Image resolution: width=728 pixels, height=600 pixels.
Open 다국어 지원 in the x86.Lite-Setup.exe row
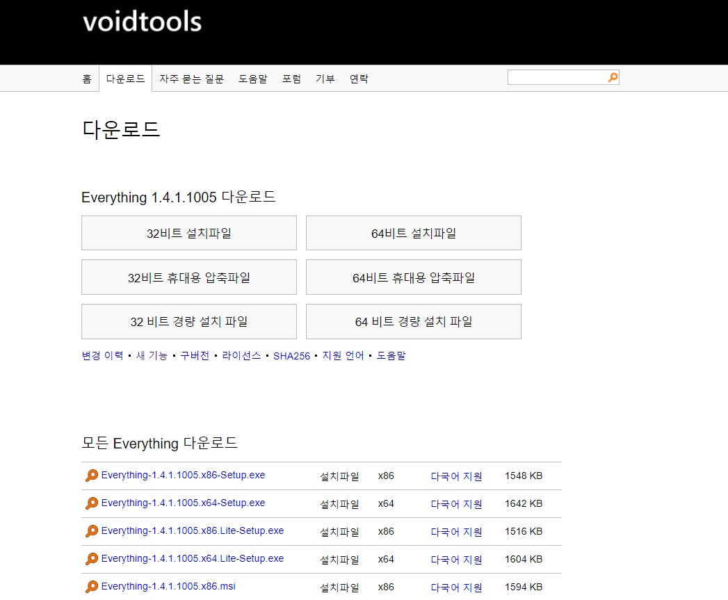(x=456, y=532)
